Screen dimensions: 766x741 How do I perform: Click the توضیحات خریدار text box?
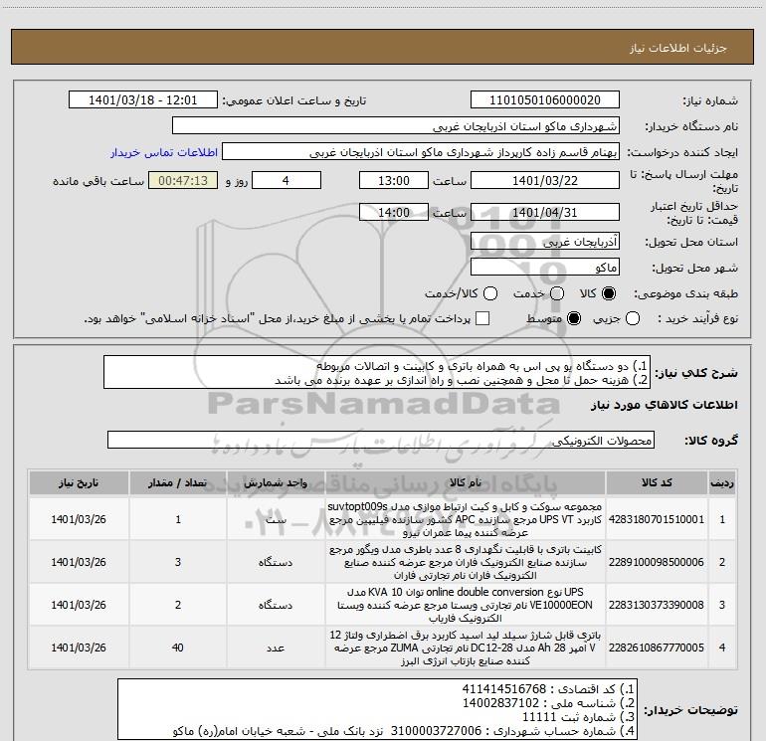point(378,709)
